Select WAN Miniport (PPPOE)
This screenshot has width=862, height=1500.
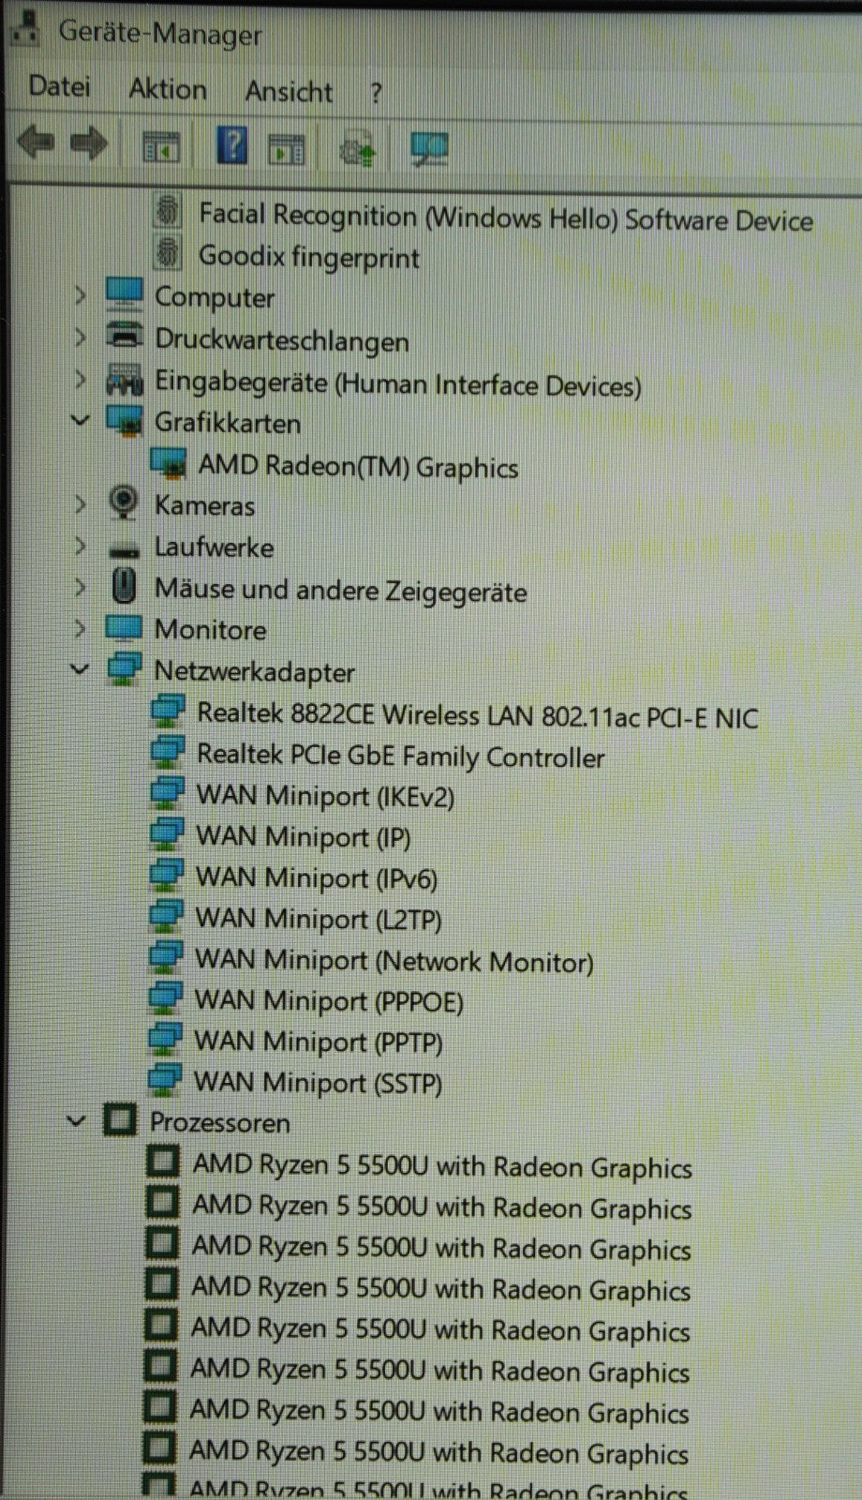point(329,1001)
